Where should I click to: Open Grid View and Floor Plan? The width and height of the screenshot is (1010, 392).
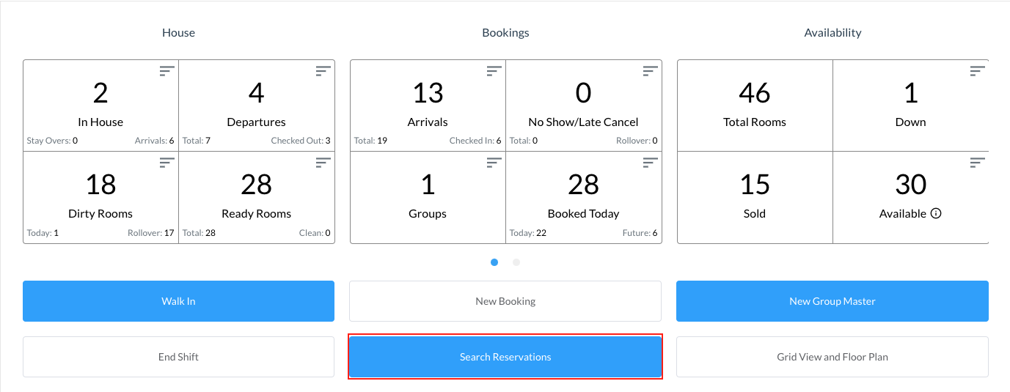click(832, 357)
